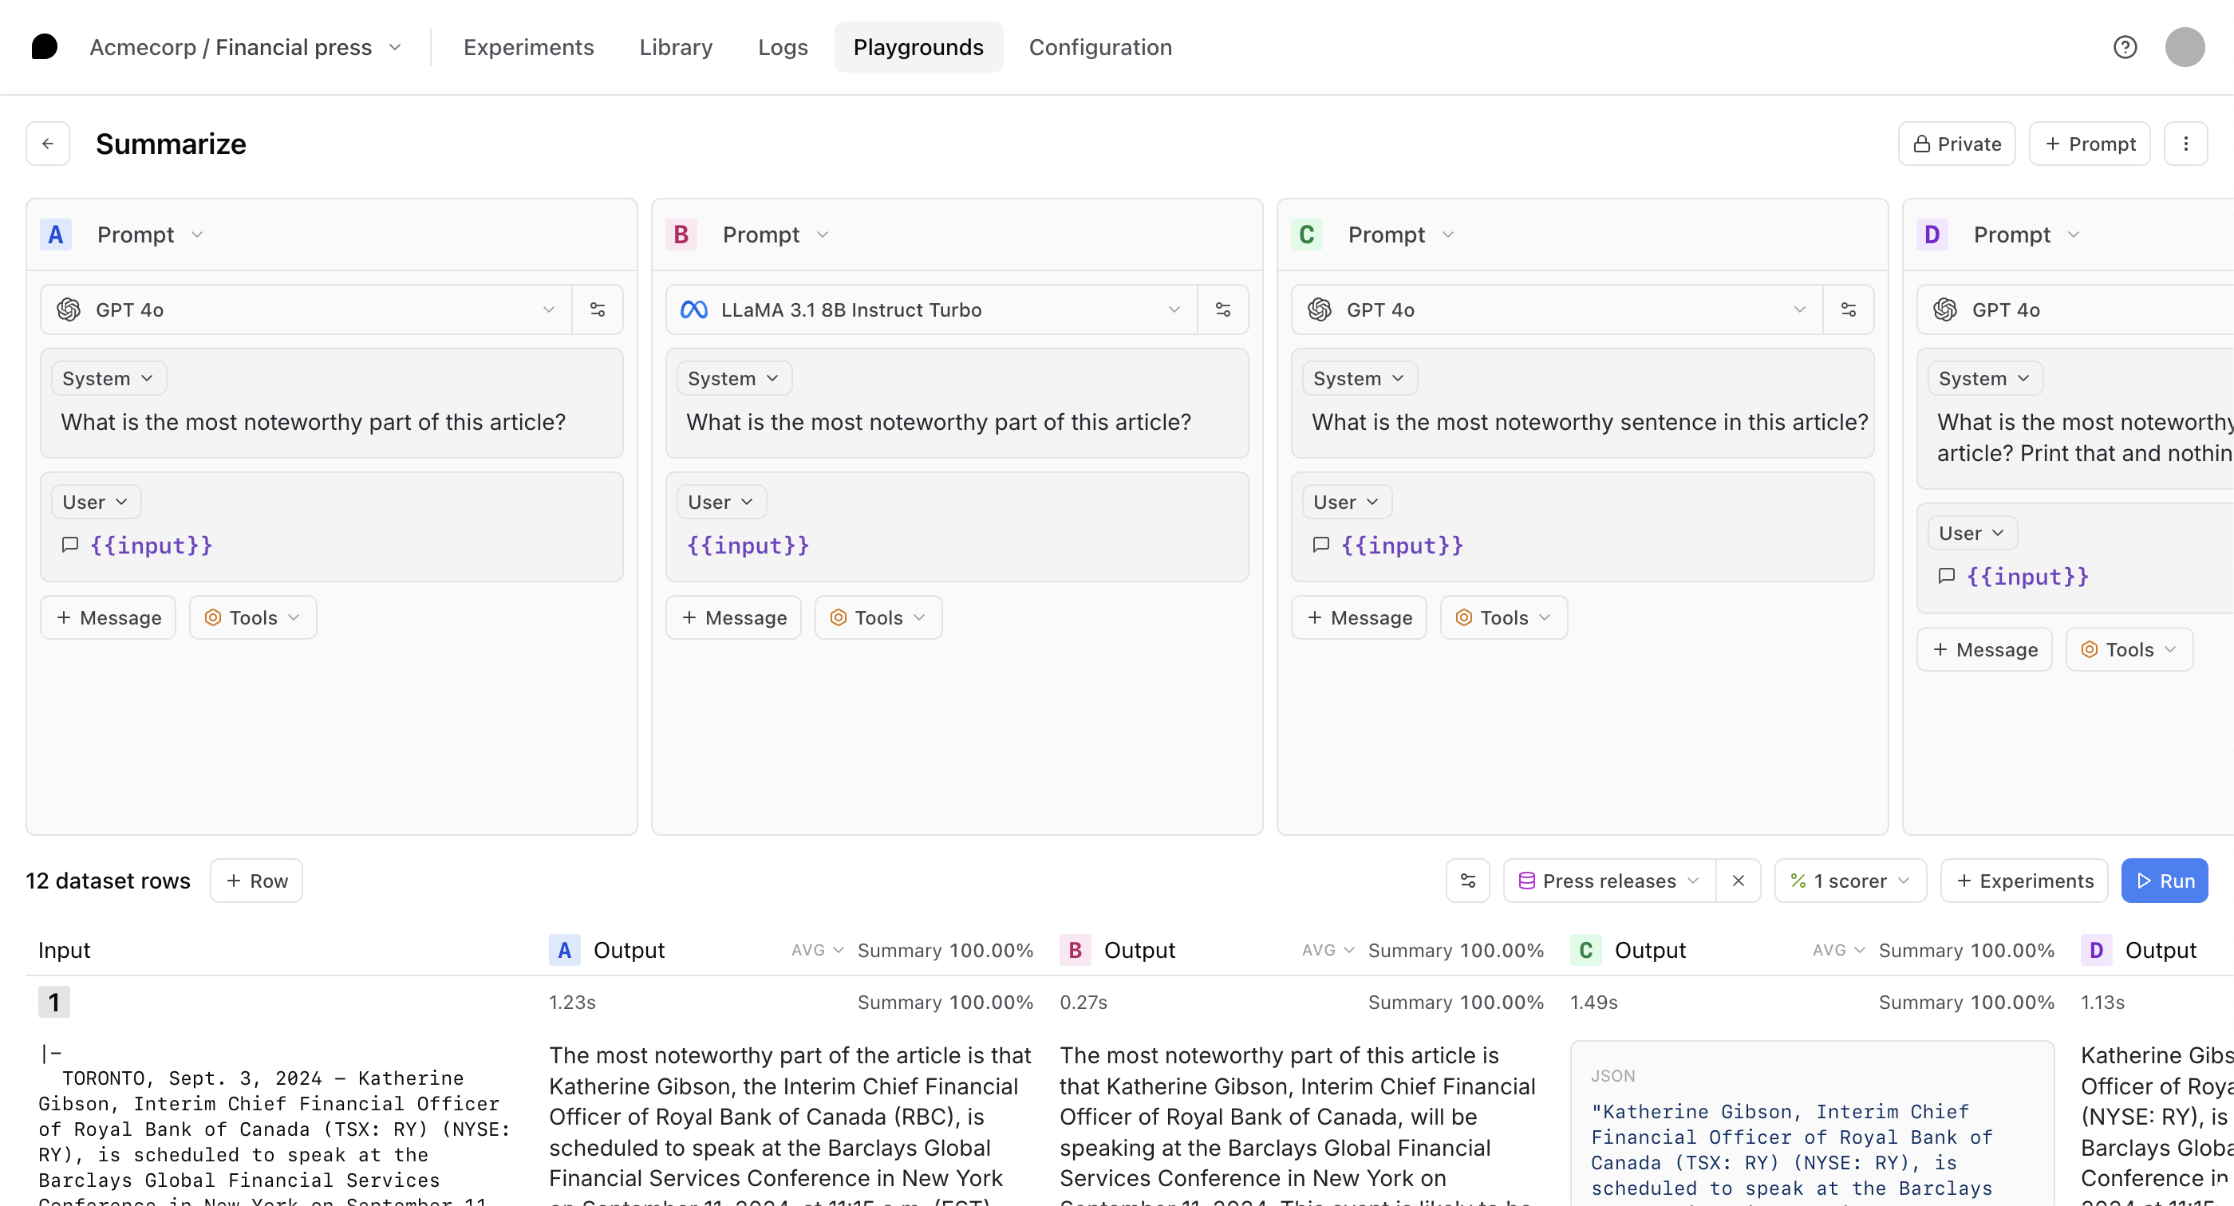Open the 1 scorer dropdown
This screenshot has width=2234, height=1206.
click(x=1849, y=881)
